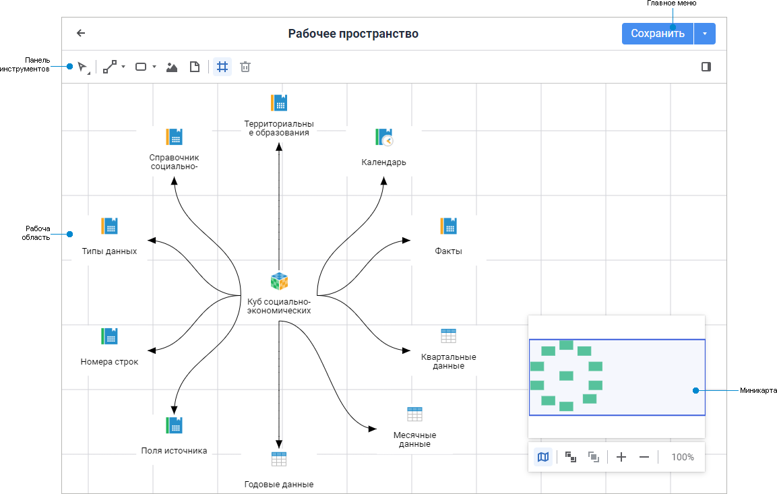Click the Годовые данные label
Viewport: 777px width, 494px height.
(279, 484)
